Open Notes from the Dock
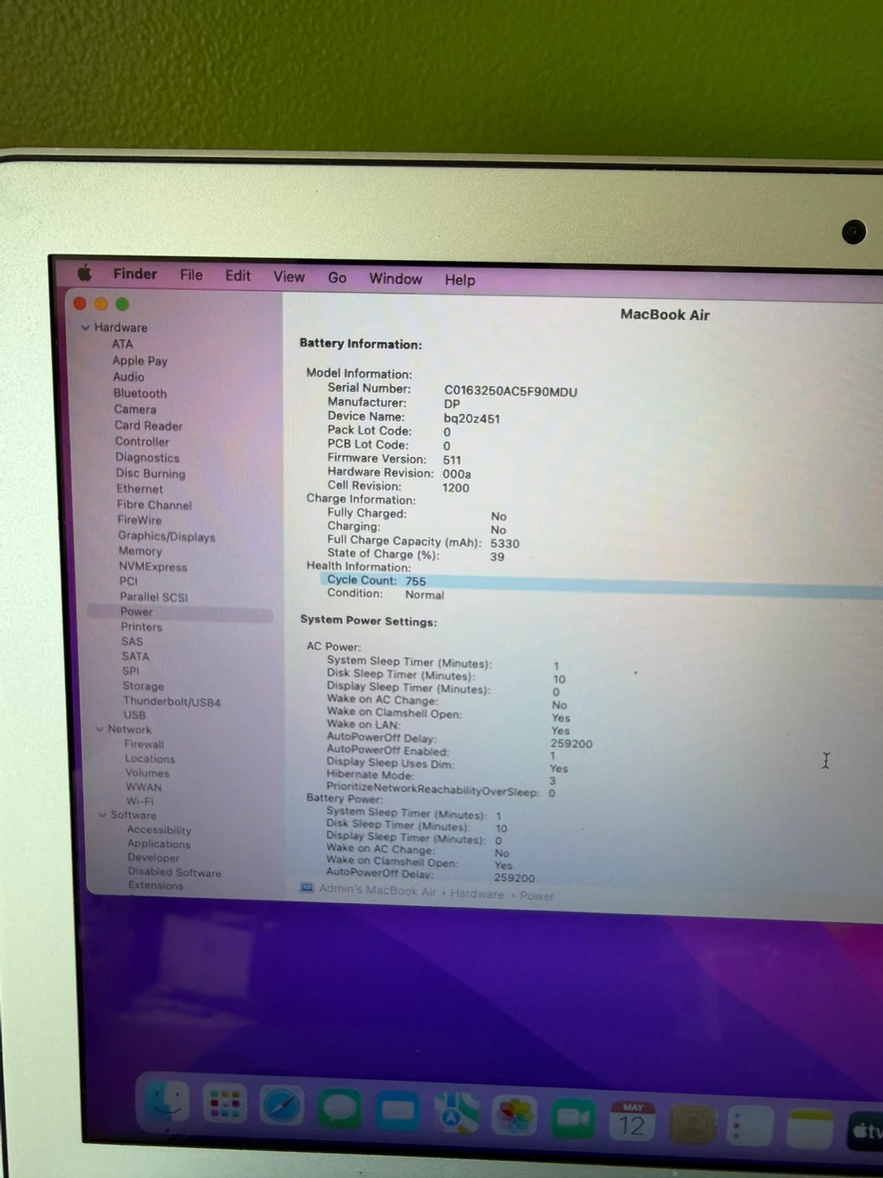Image resolution: width=883 pixels, height=1178 pixels. pyautogui.click(x=810, y=1128)
